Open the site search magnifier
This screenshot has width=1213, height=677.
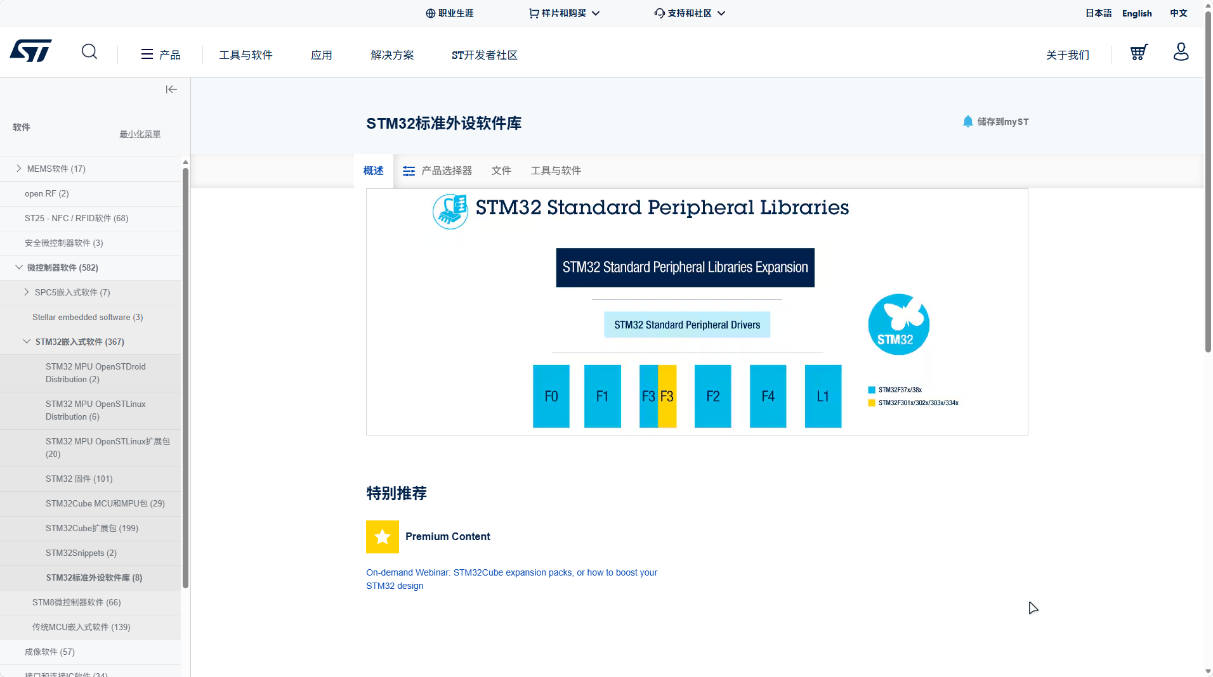89,52
